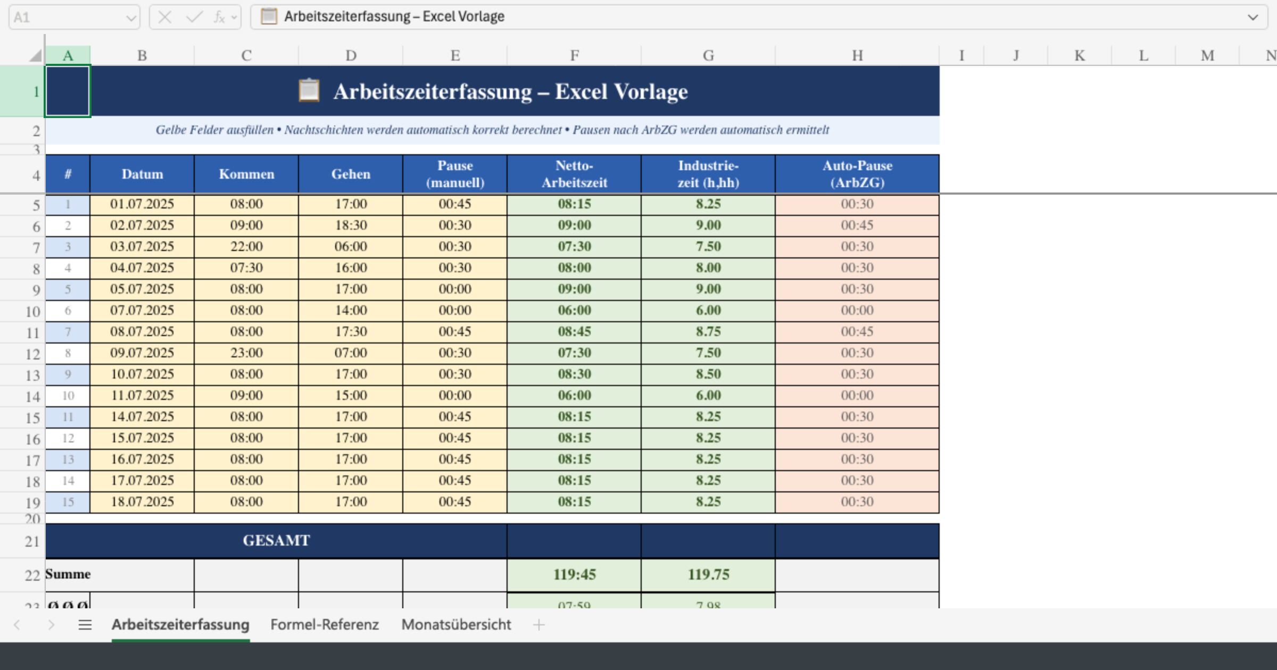The image size is (1277, 670).
Task: Select column K header
Action: click(x=1080, y=55)
